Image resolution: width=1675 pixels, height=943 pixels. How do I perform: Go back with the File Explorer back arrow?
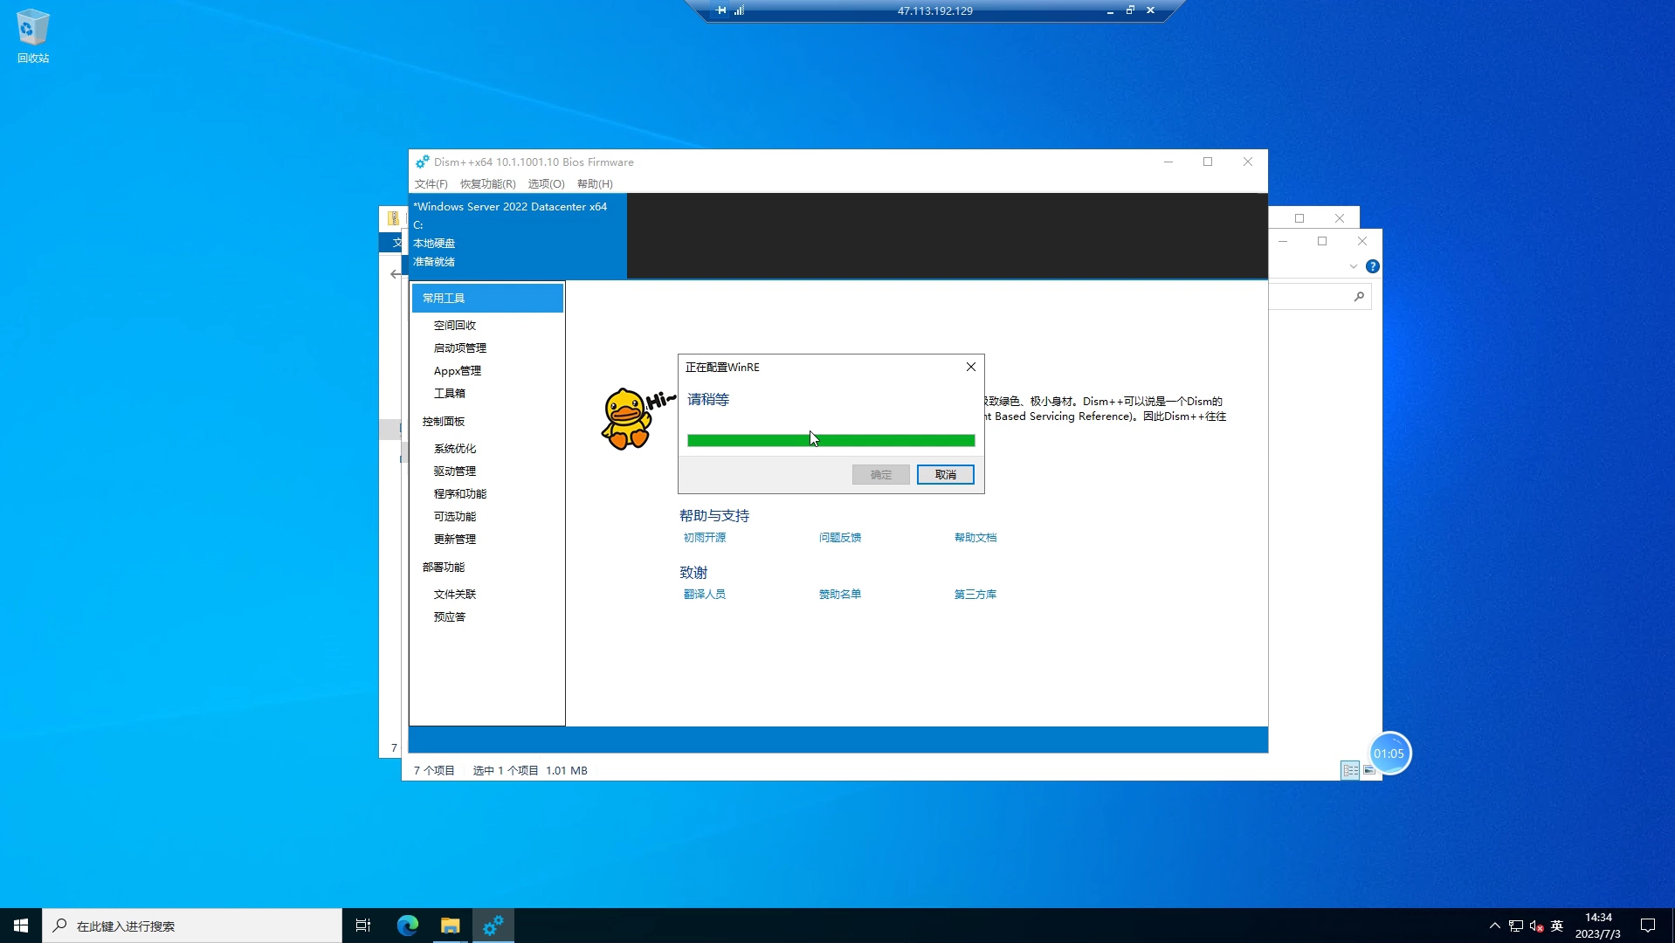point(395,274)
